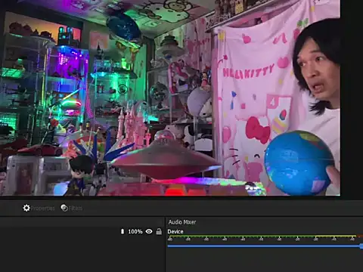Image resolution: width=363 pixels, height=272 pixels.
Task: Open the Filters dialog for the source
Action: tap(72, 208)
